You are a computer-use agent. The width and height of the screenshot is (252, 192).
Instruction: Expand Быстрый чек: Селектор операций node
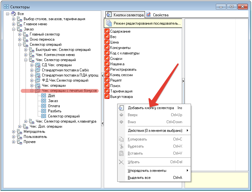[x=26, y=50]
